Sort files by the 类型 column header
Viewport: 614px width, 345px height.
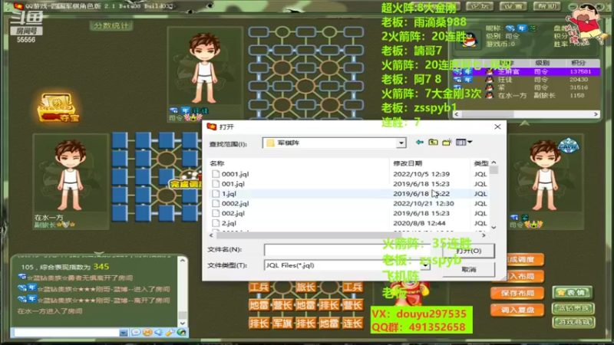click(480, 163)
